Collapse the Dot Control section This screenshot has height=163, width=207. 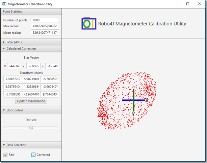point(31,110)
